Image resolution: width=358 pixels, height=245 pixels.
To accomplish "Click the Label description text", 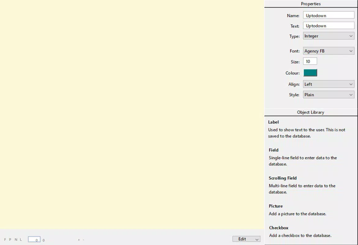I will pos(307,133).
